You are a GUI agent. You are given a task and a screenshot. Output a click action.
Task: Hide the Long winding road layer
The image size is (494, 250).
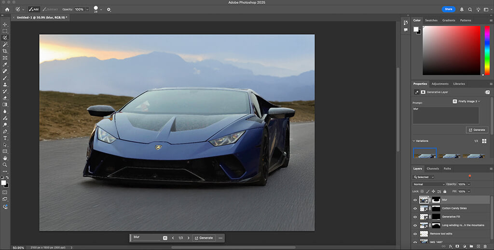click(x=415, y=225)
